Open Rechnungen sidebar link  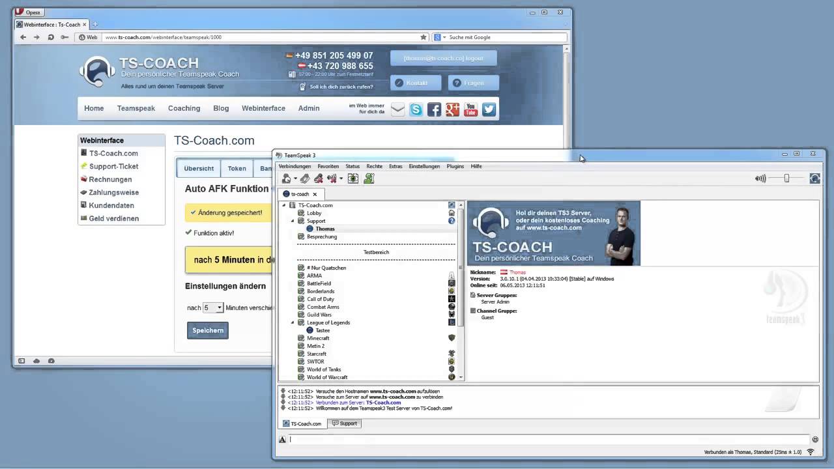tap(110, 179)
